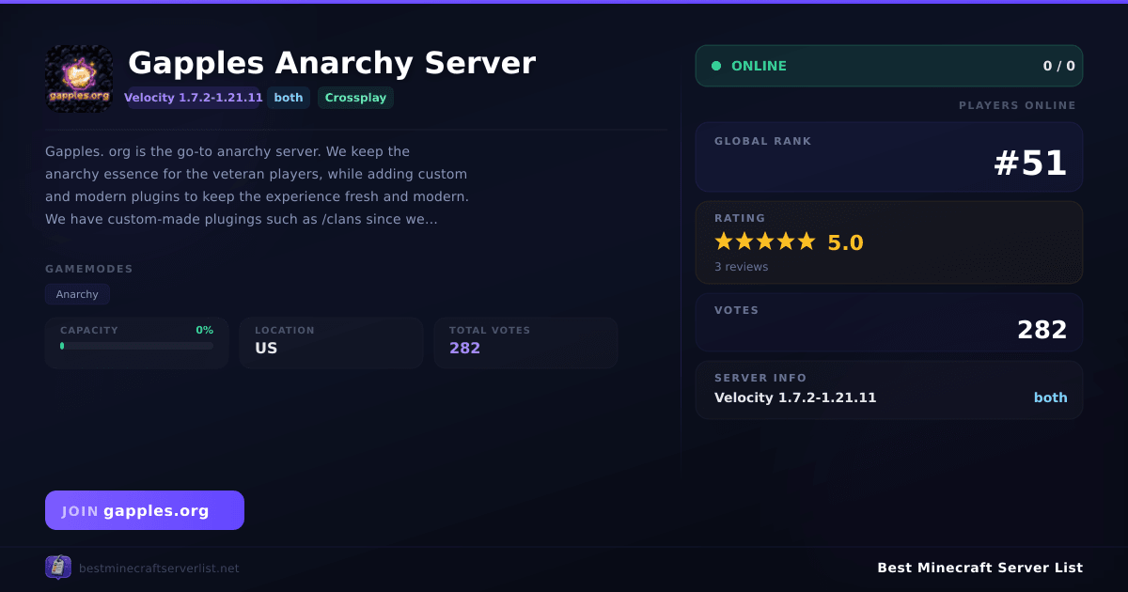Click the Gapples server logo image

[79, 79]
